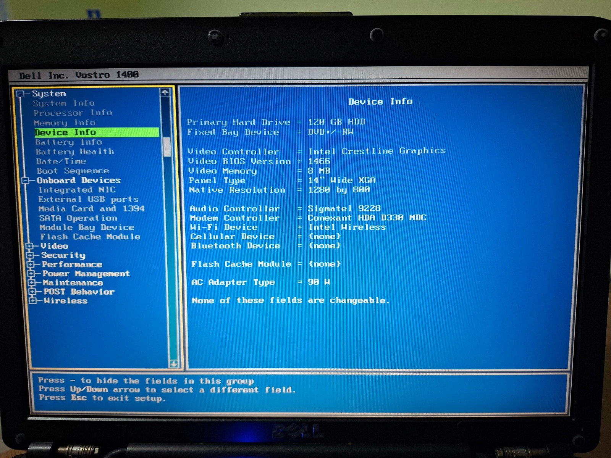The width and height of the screenshot is (611, 458).
Task: Open Boot Sequence settings
Action: pyautogui.click(x=73, y=171)
